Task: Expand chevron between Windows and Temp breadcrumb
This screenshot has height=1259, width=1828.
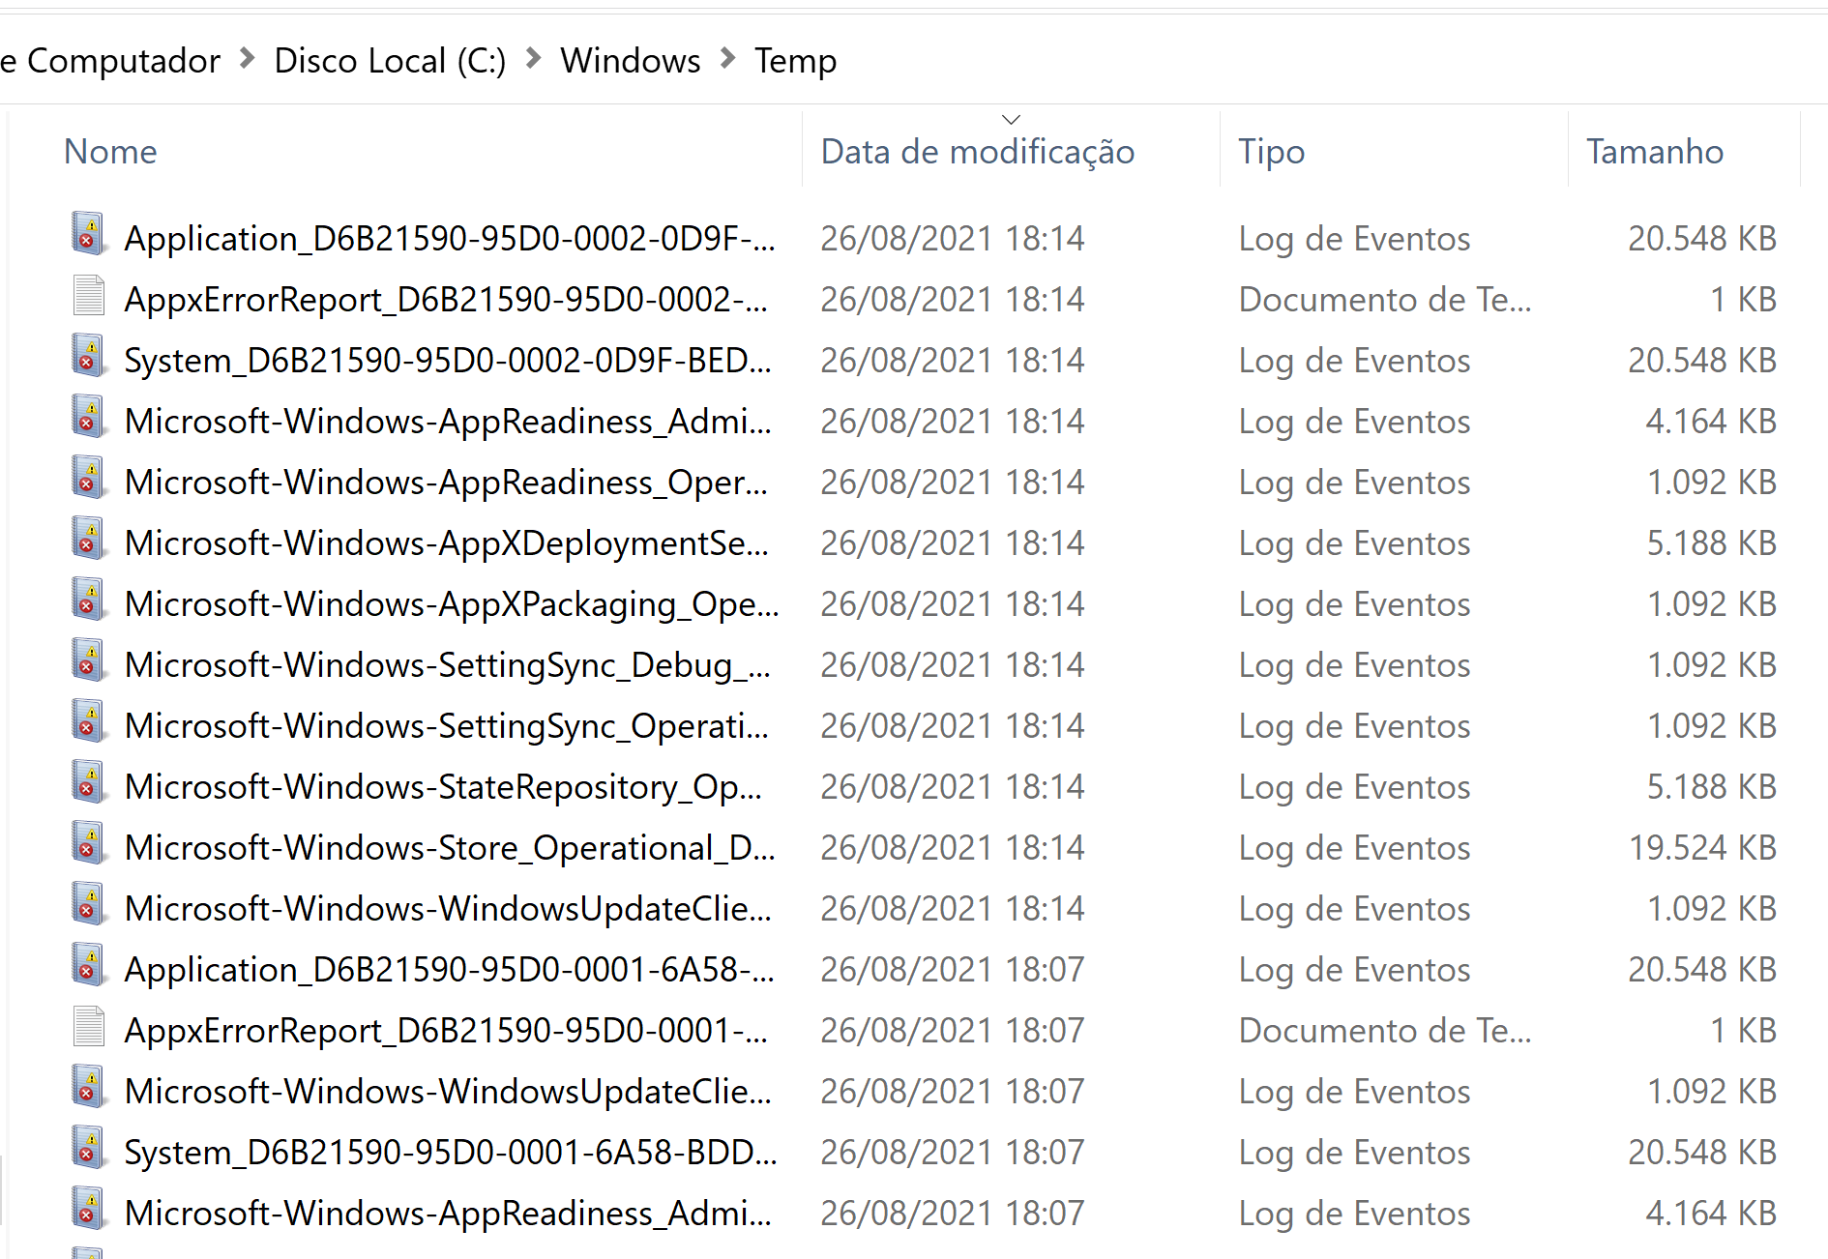Action: pos(728,59)
